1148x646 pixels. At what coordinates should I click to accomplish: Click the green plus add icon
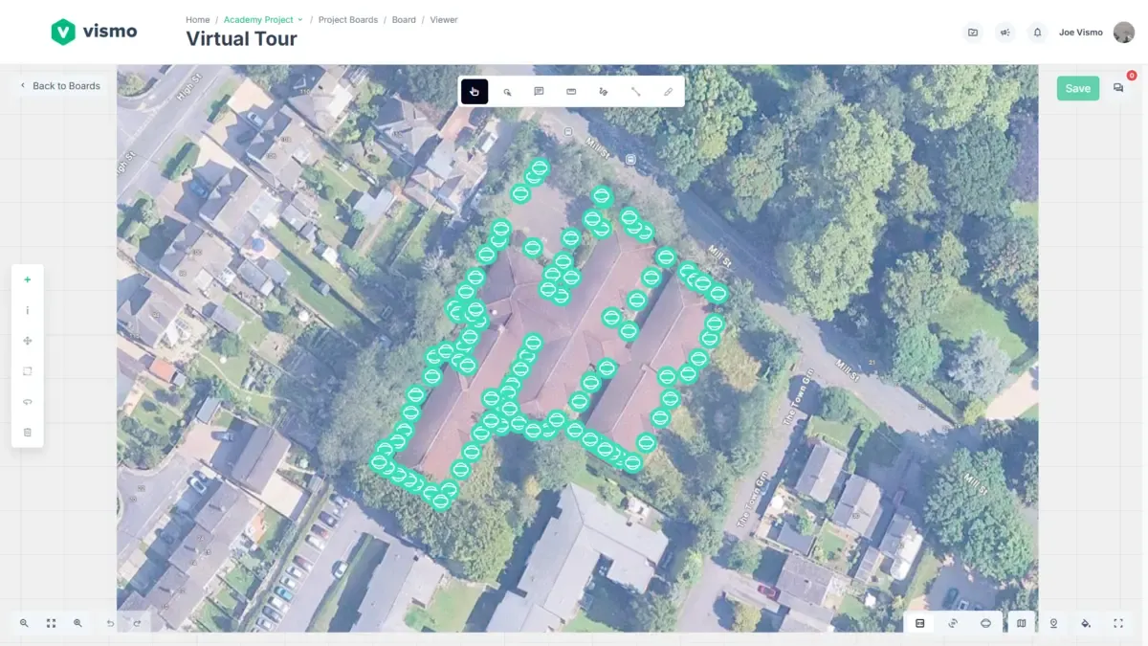27,279
